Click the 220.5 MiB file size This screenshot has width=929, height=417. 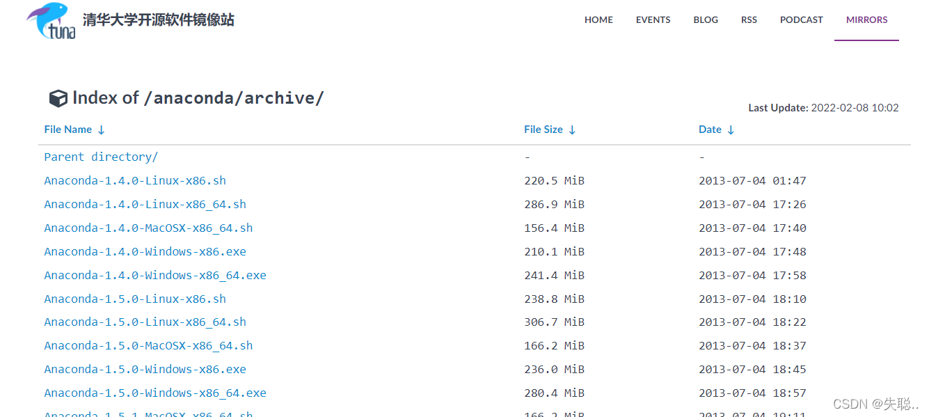point(554,180)
